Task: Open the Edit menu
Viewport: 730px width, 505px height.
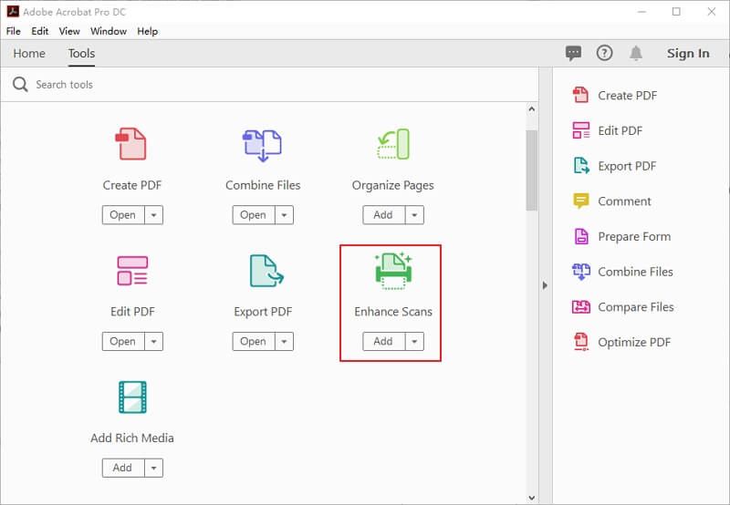Action: (40, 31)
